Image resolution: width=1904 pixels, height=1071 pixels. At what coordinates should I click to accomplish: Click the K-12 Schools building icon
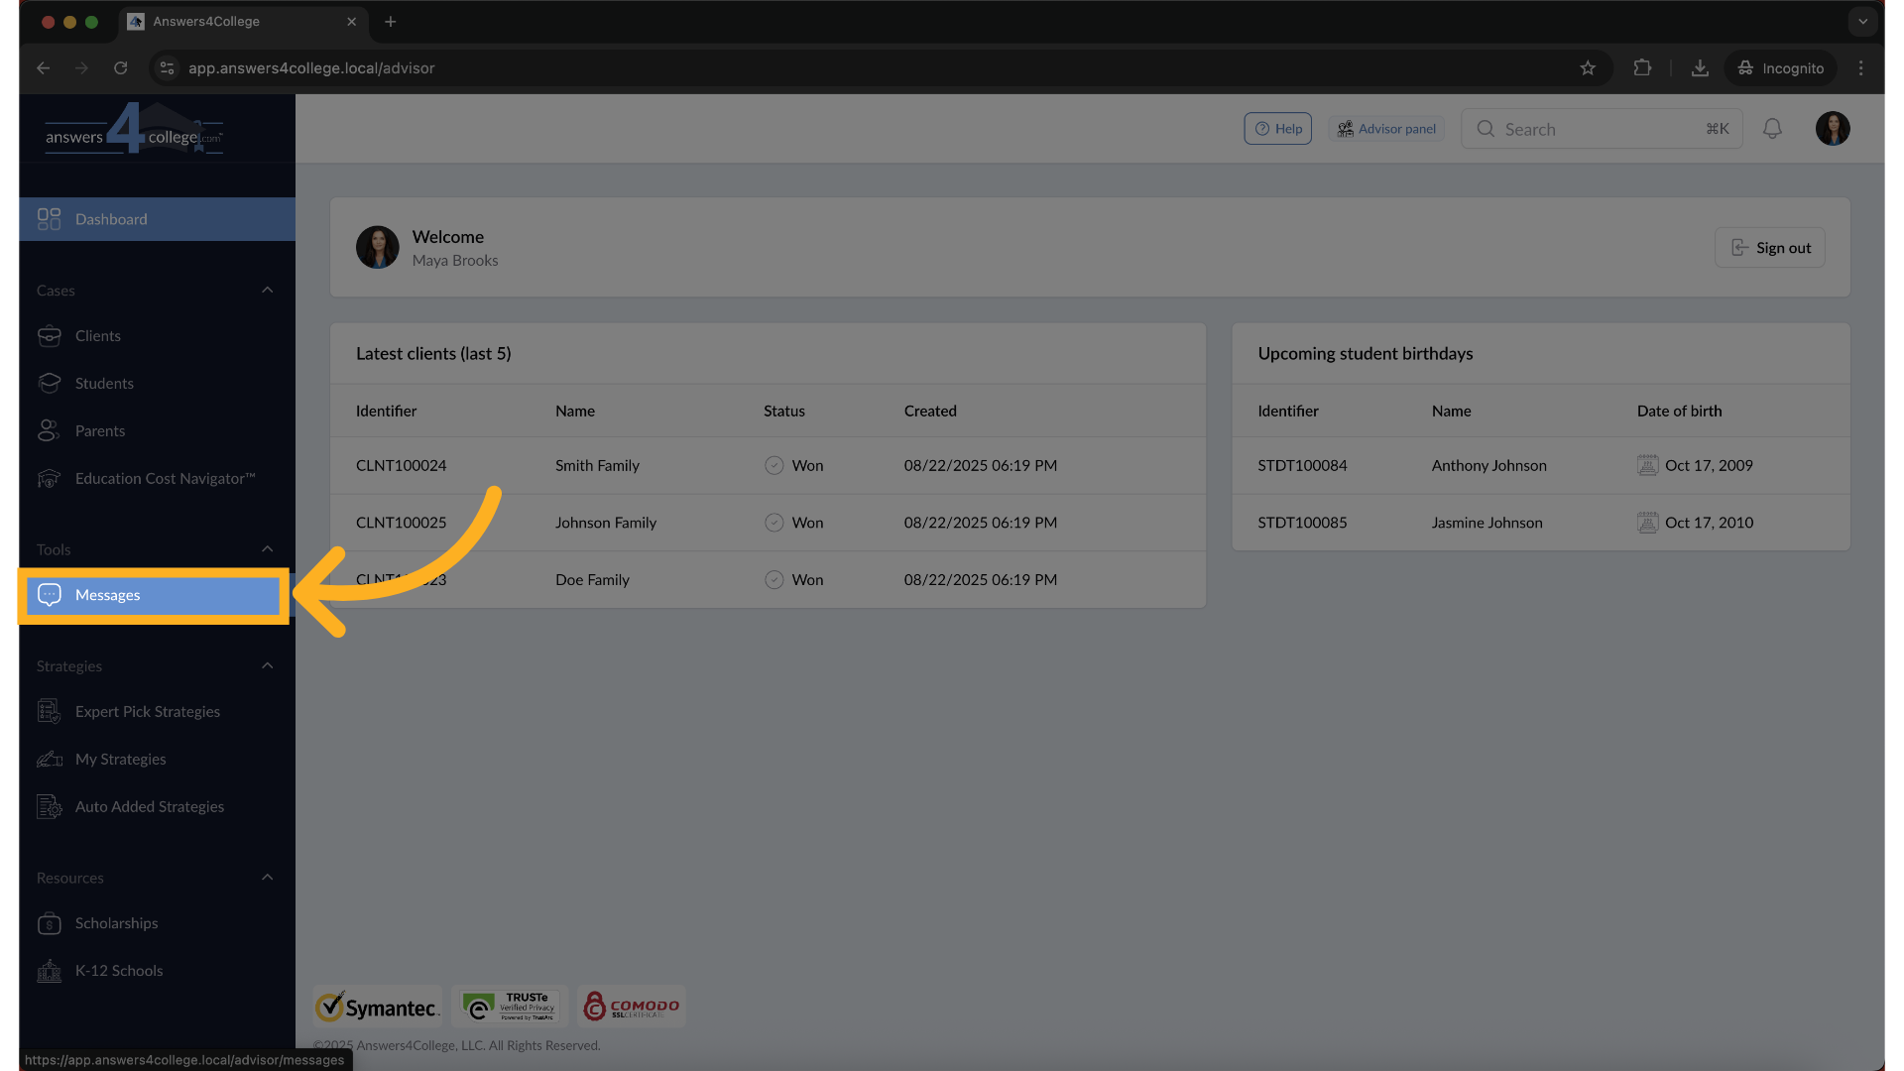pos(49,971)
